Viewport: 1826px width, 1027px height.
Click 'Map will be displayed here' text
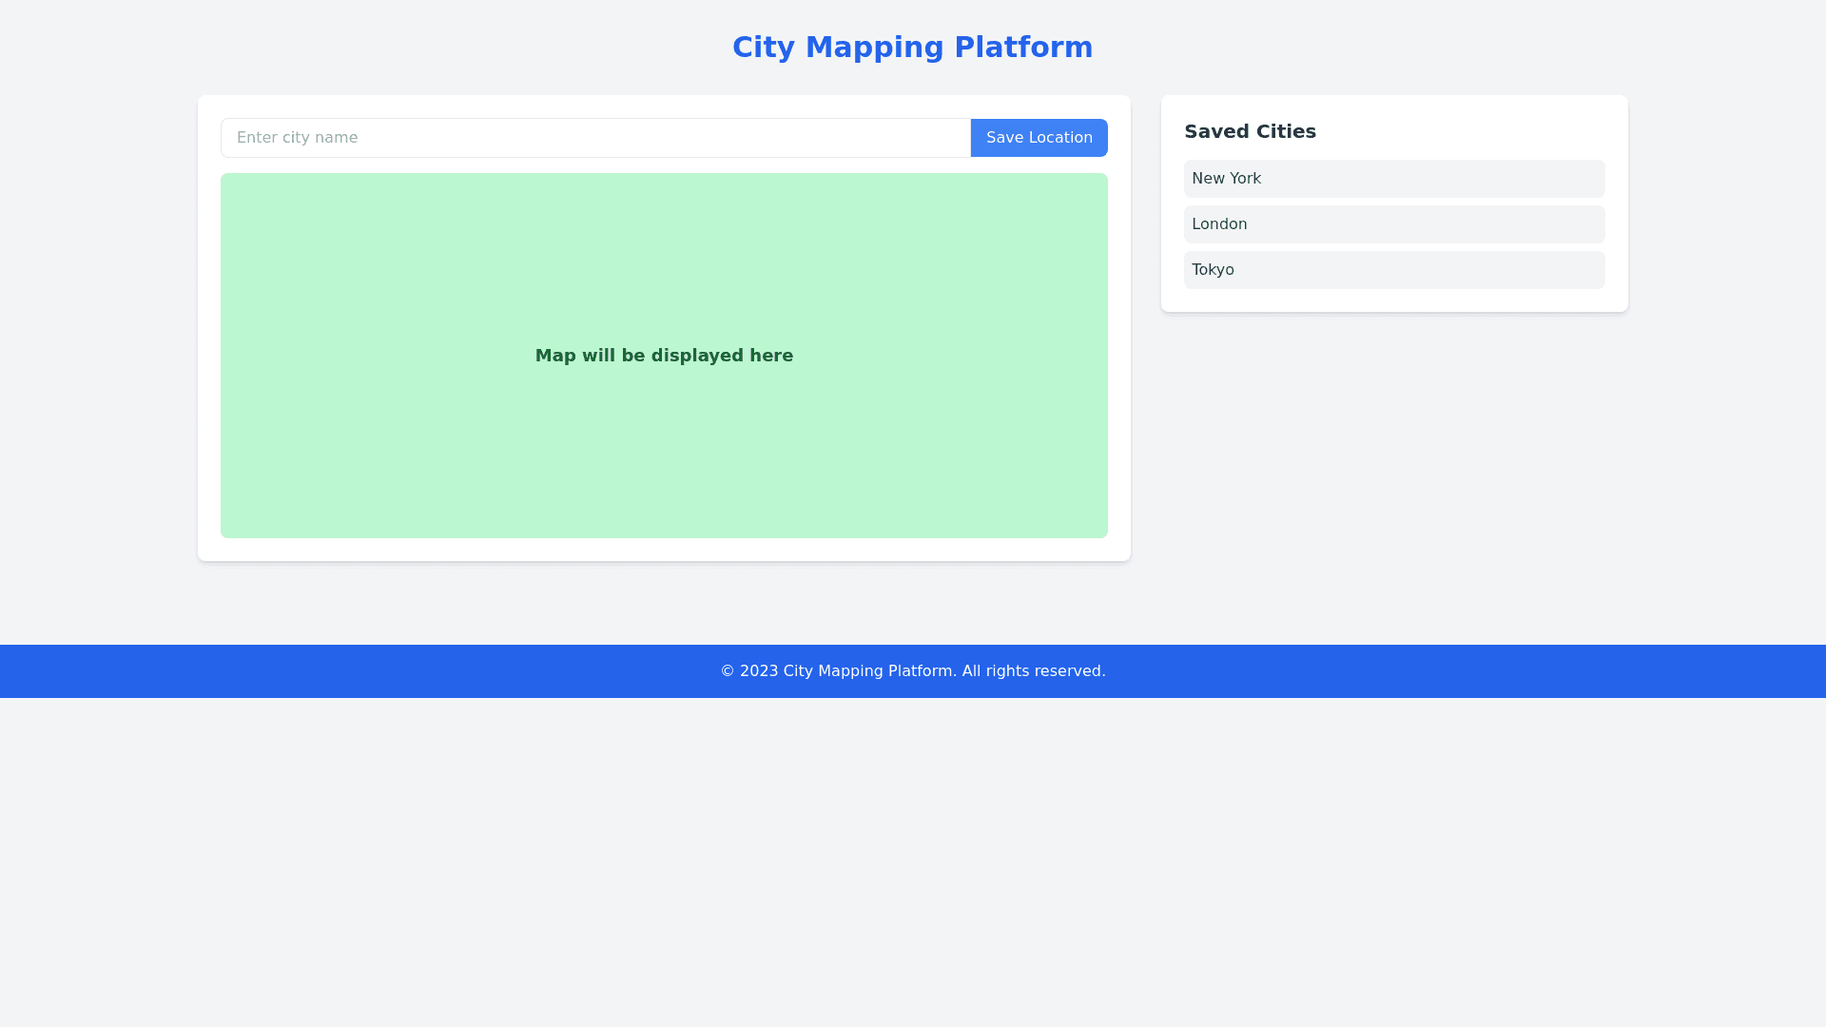click(664, 356)
